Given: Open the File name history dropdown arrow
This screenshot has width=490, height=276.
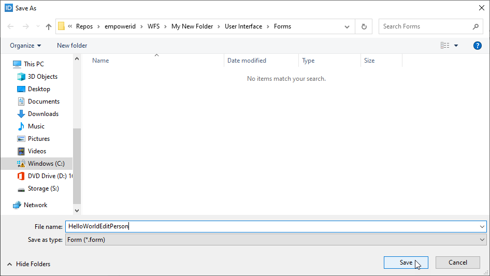Looking at the screenshot, I should [482, 226].
